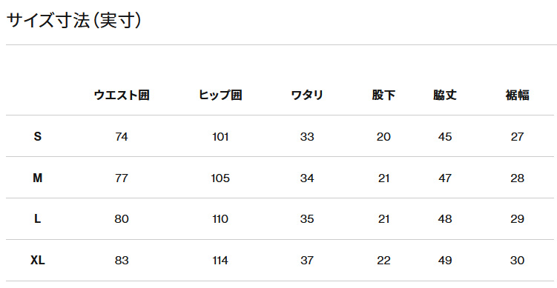Select the ウエスト囲 column header
The width and height of the screenshot is (557, 288).
(122, 95)
